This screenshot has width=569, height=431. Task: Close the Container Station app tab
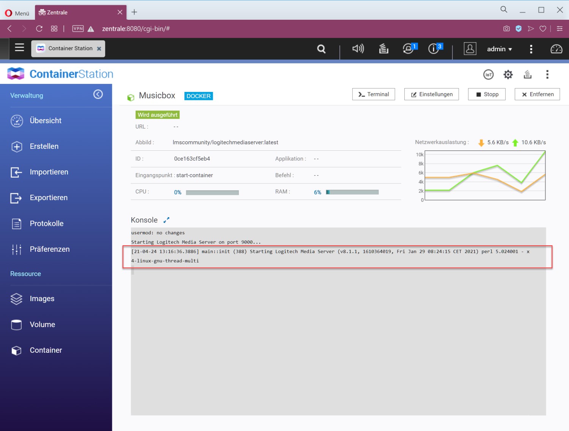click(99, 49)
